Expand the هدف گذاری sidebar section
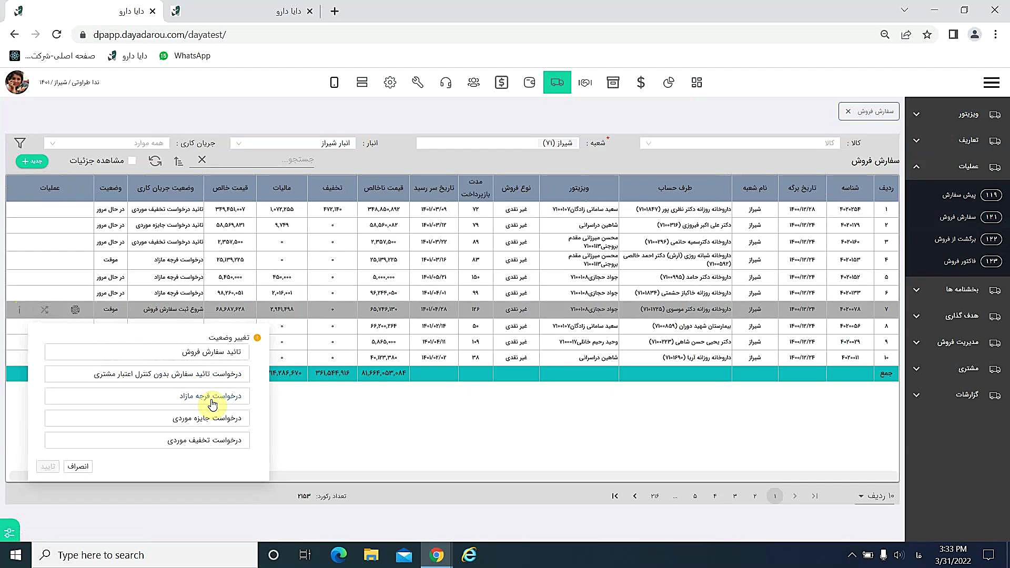This screenshot has width=1010, height=568. coord(957,316)
